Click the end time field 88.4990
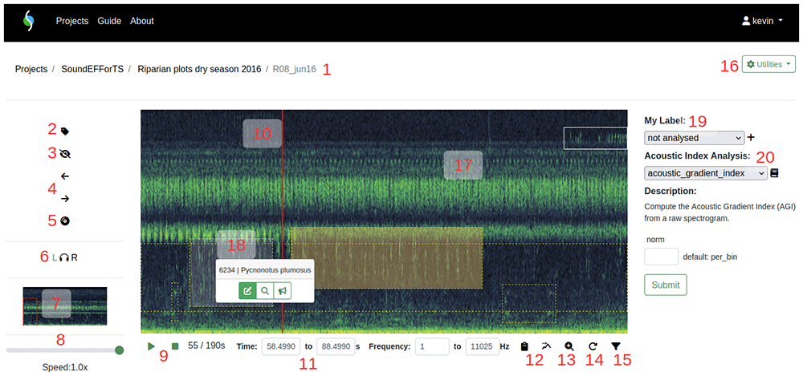 click(336, 346)
